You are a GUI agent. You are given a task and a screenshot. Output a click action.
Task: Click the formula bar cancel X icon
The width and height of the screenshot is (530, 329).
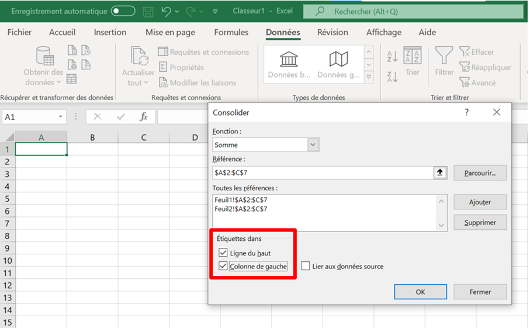pos(98,117)
